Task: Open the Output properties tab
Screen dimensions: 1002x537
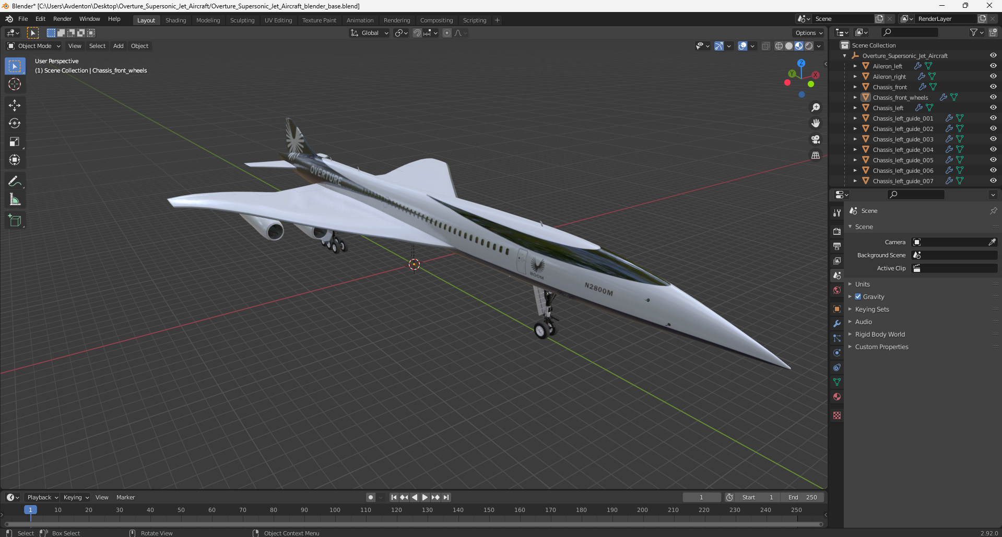Action: (x=837, y=246)
